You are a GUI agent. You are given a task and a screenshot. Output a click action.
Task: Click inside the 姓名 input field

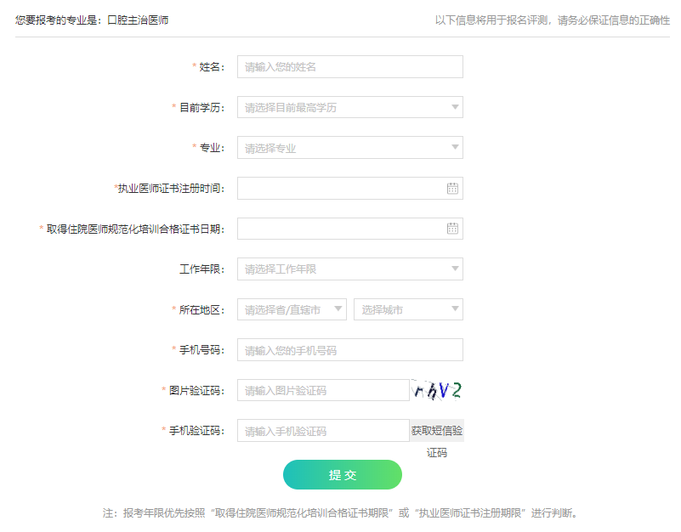349,67
